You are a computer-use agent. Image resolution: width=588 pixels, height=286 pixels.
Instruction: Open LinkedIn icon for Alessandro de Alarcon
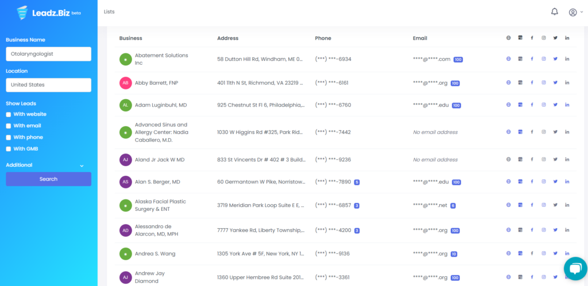567,230
